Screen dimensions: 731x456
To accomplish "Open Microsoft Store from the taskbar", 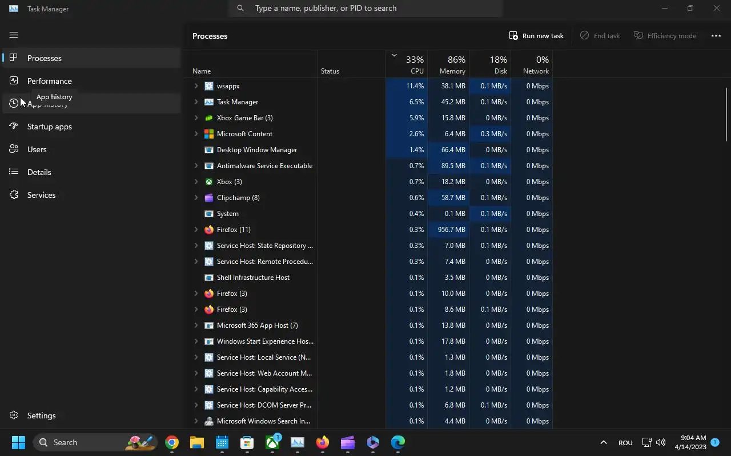I will (247, 442).
